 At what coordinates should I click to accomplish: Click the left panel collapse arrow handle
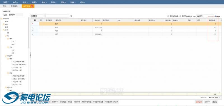point(30,55)
